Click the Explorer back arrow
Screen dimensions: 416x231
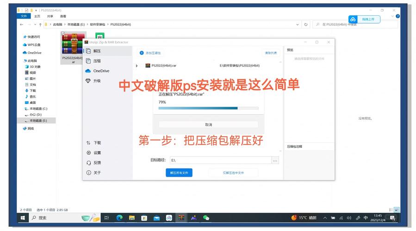(22, 24)
